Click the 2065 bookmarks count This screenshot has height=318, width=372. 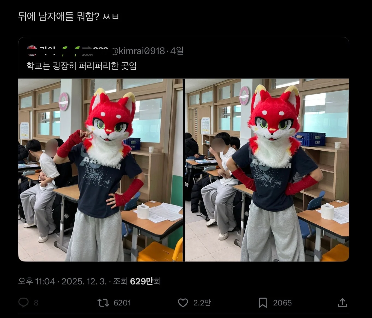point(282,303)
